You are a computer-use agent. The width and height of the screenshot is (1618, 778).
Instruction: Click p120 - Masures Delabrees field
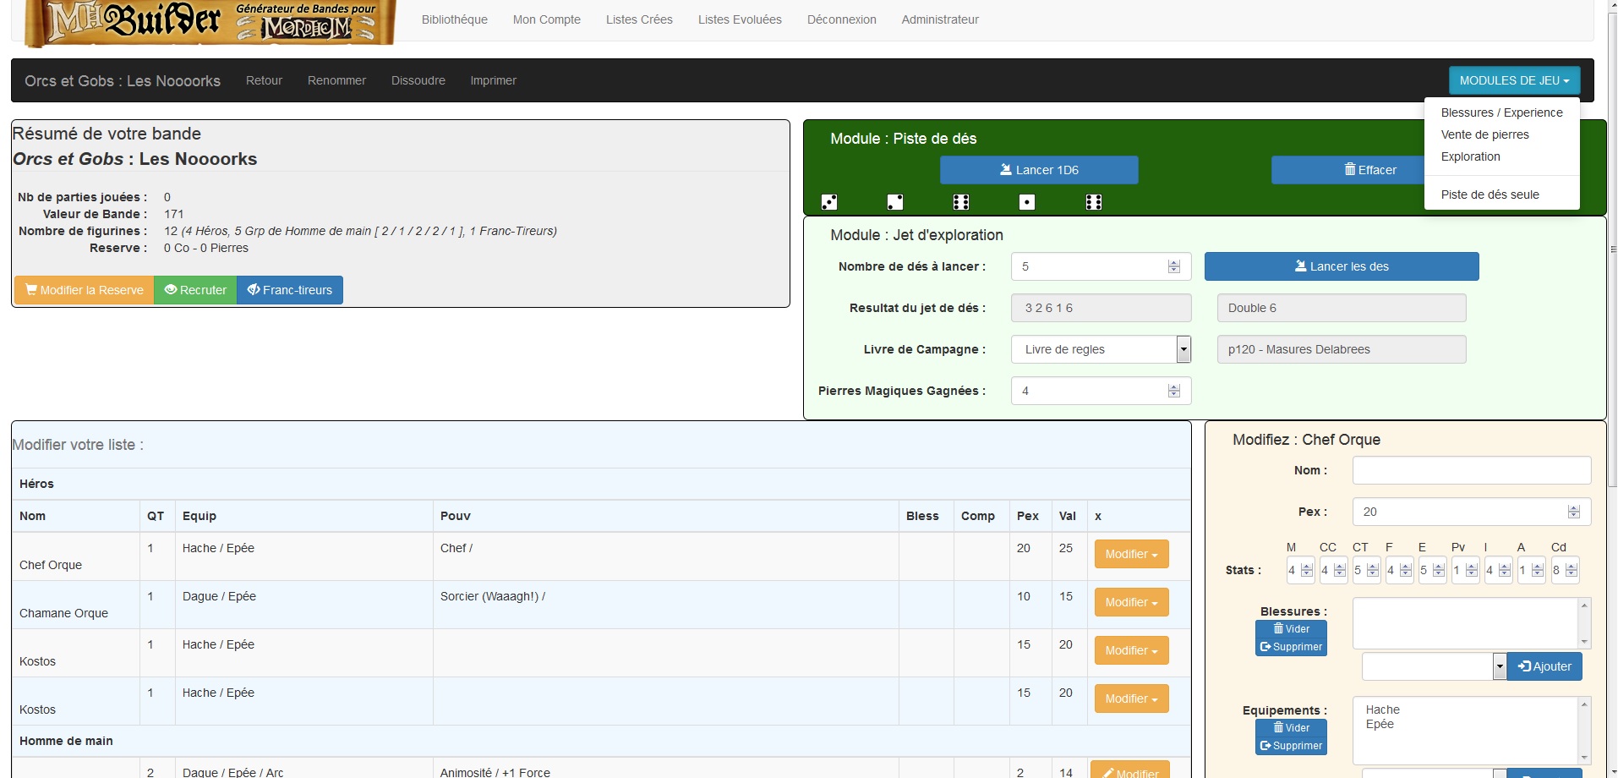[x=1342, y=349]
